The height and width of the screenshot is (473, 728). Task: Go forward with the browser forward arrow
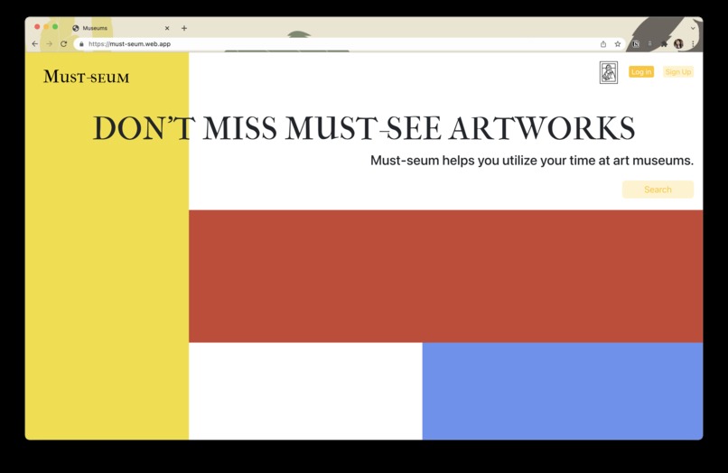(49, 44)
